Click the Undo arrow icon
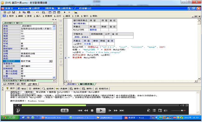The width and height of the screenshot is (202, 122). pos(38,12)
